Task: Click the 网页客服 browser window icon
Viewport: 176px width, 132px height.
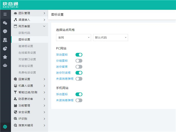Action: click(15, 26)
